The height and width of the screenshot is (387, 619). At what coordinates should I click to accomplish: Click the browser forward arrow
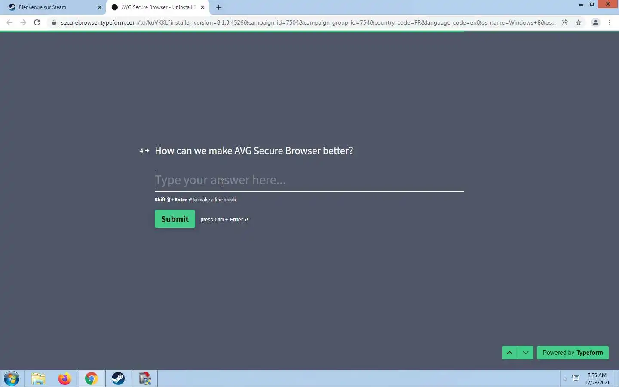click(x=23, y=22)
